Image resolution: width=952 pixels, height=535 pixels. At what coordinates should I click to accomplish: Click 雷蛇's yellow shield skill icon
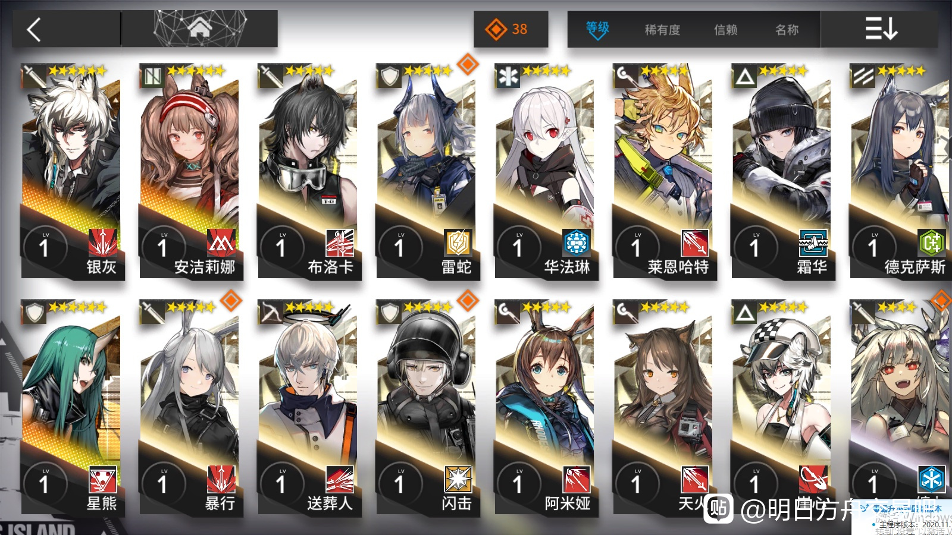point(458,243)
